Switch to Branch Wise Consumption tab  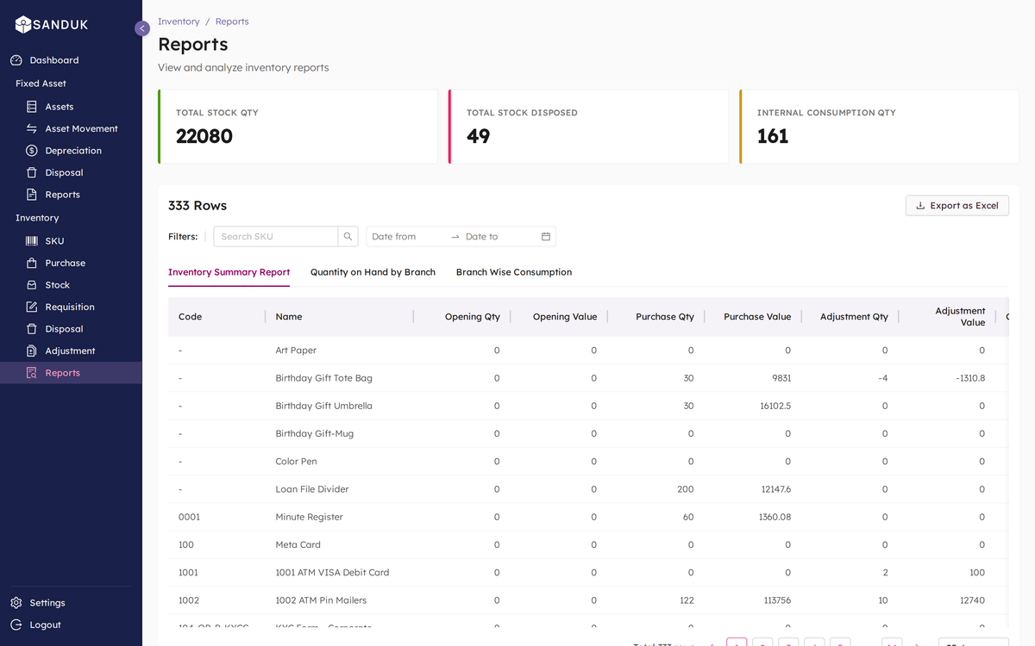point(514,272)
